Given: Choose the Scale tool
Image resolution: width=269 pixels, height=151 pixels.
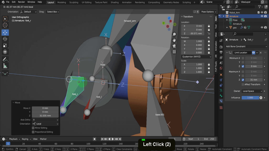Looking at the screenshot, I should point(5,45).
